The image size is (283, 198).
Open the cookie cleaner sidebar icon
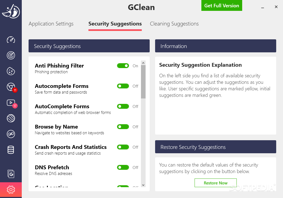pos(11,71)
